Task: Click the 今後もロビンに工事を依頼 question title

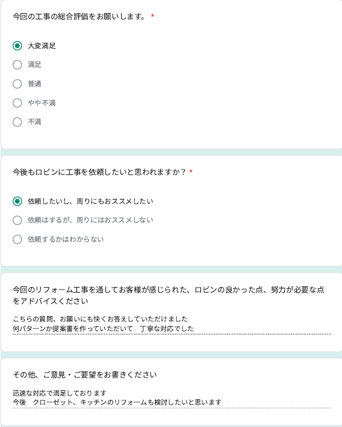Action: click(x=99, y=172)
